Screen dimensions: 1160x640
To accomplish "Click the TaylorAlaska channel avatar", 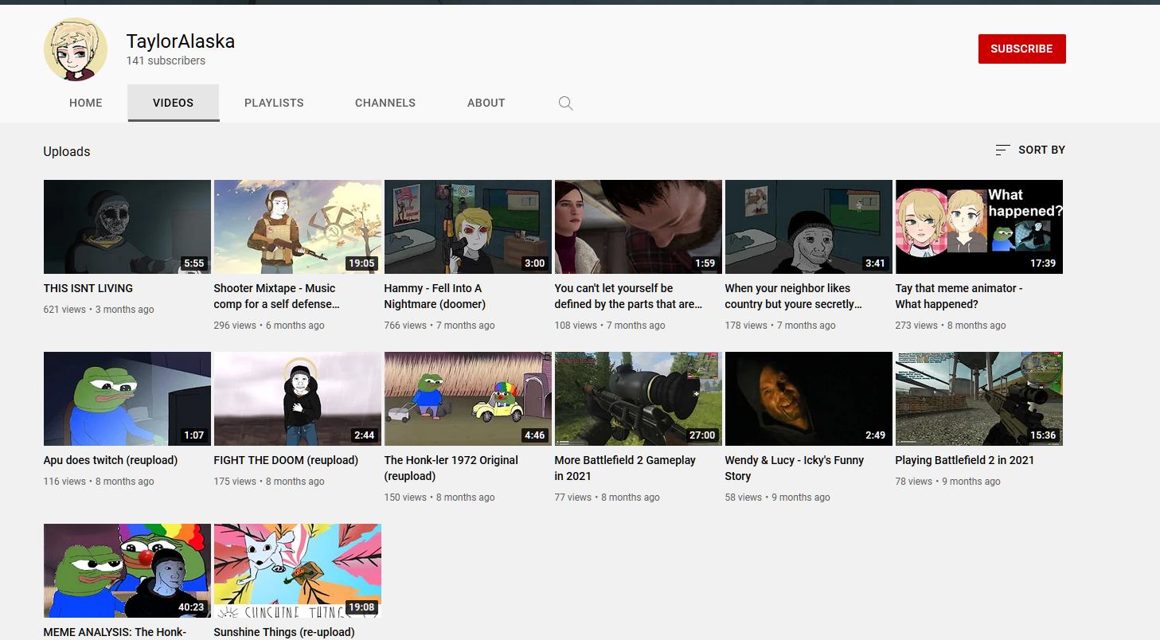I will coord(75,49).
